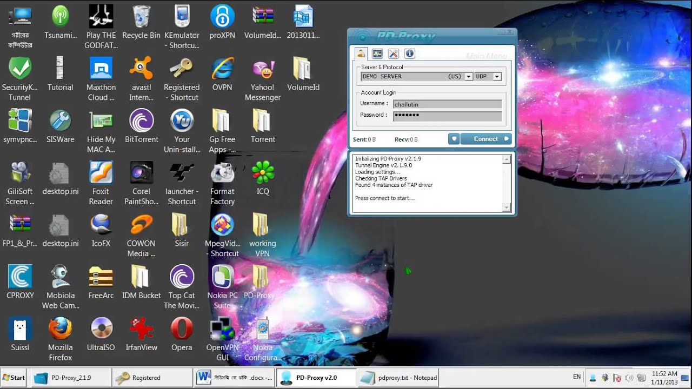Viewport: 692px width, 389px height.
Task: Select the GiliSoft Screen recorder icon
Action: (20, 183)
